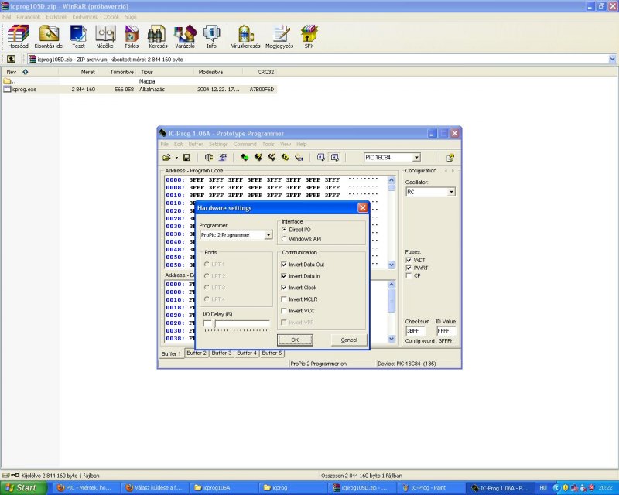
Task: Open the Fájl menu in WinRAR
Action: point(6,17)
